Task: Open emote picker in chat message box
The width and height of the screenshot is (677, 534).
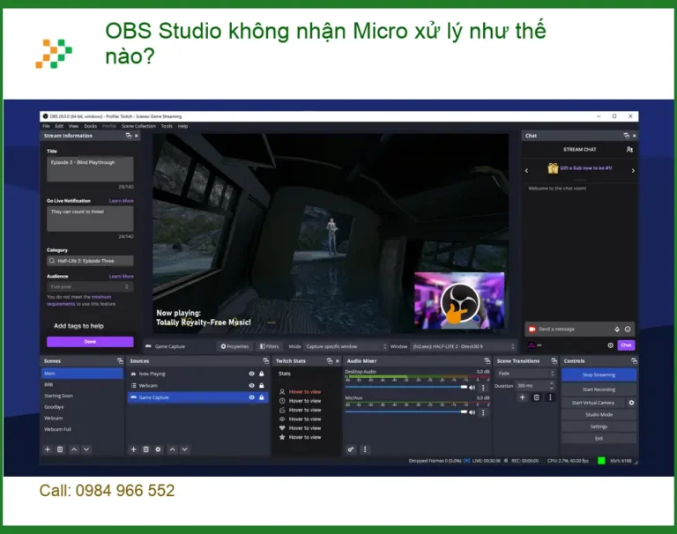Action: click(x=628, y=330)
